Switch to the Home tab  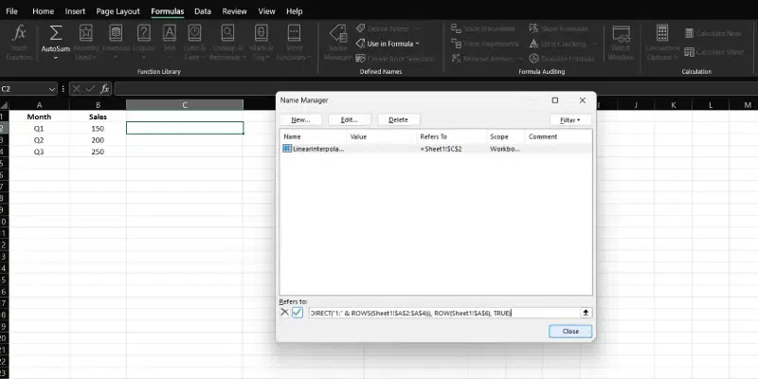[x=43, y=11]
